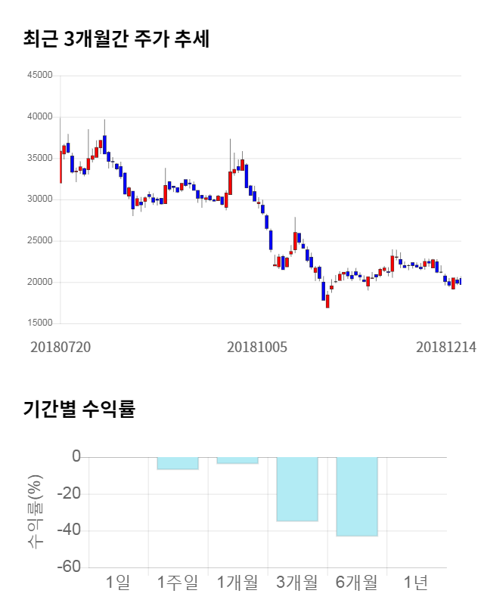Click the 1일 period label

point(119,583)
